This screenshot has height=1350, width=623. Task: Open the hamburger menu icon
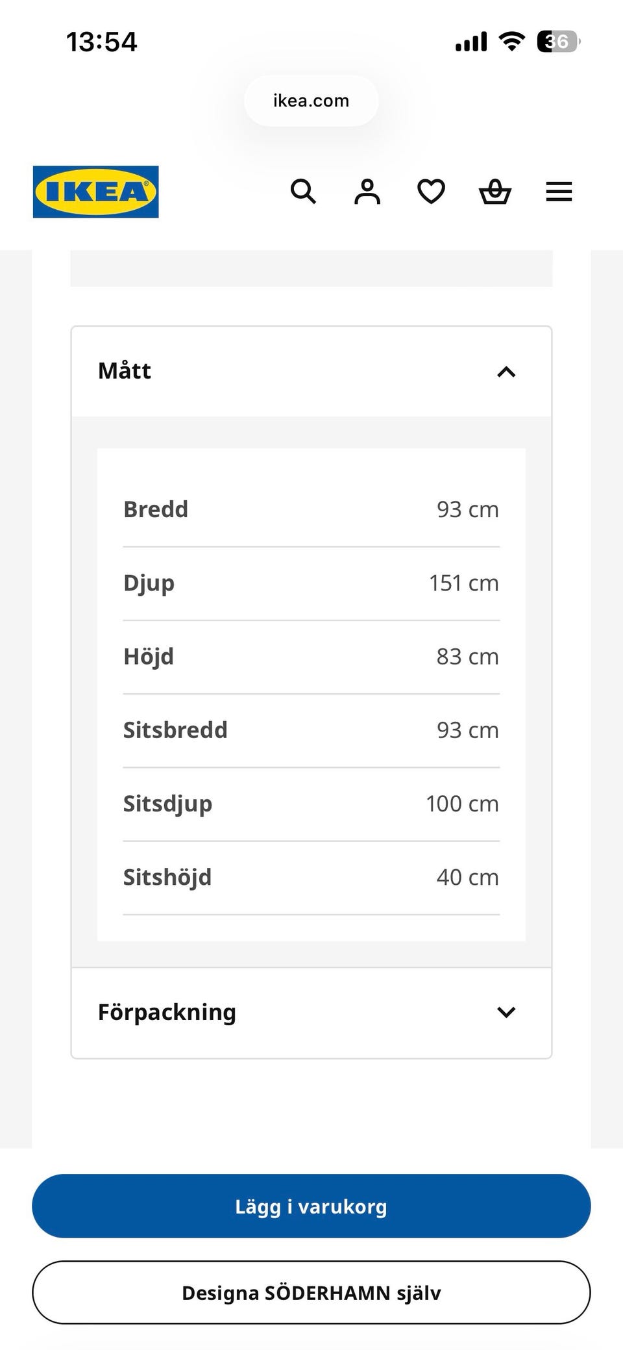pos(559,192)
